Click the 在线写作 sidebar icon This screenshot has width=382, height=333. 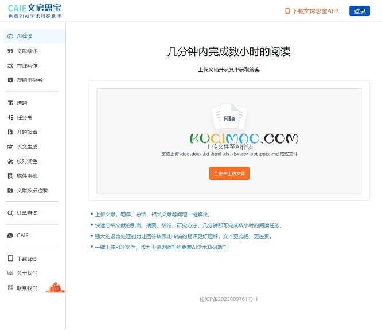10,66
